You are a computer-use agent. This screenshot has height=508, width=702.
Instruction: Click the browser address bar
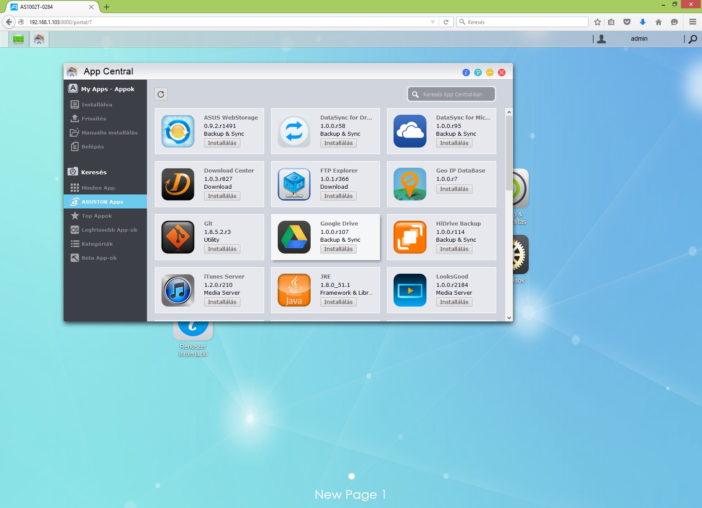pyautogui.click(x=228, y=22)
